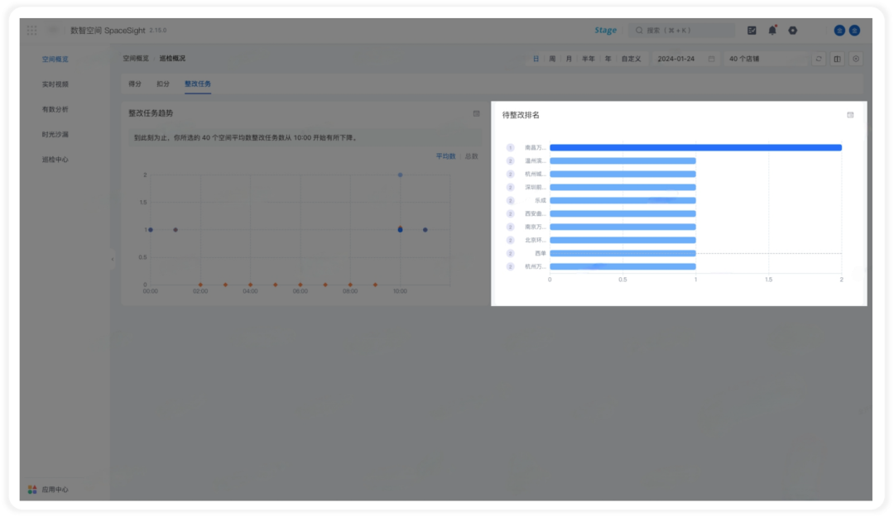This screenshot has width=894, height=517.
Task: Click the trend summary message text
Action: click(245, 137)
